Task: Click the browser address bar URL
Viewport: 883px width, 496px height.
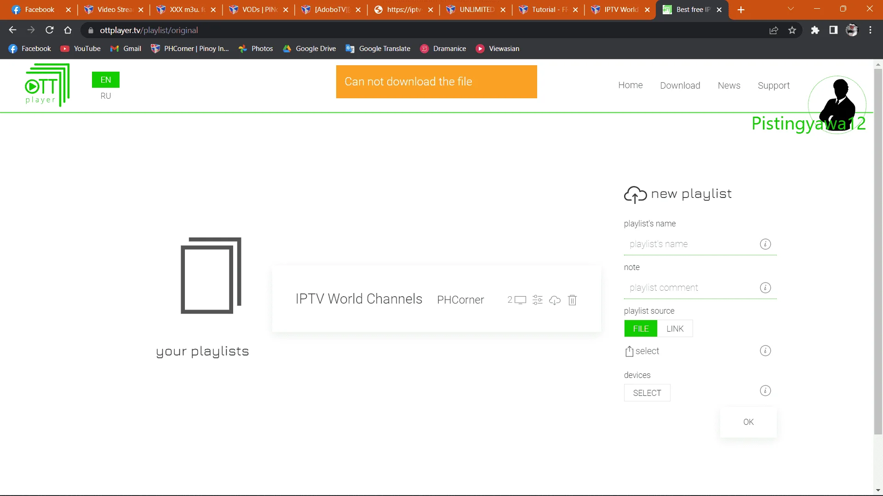Action: click(149, 30)
